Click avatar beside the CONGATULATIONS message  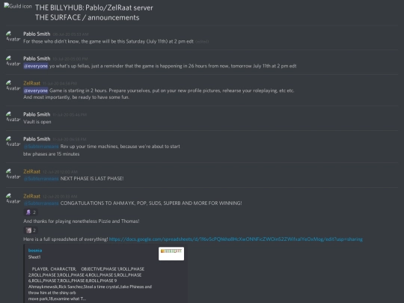click(x=13, y=199)
